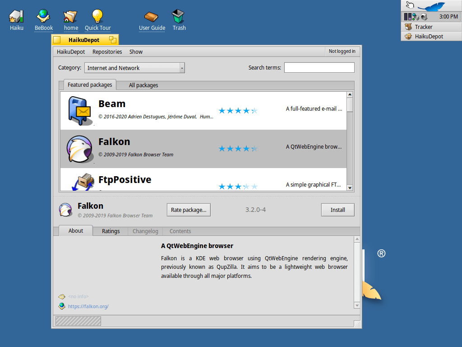Click the Rate package button
Screen dimensions: 462x347
click(189, 210)
